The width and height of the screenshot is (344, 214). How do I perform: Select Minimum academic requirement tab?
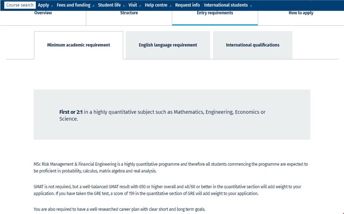78,45
